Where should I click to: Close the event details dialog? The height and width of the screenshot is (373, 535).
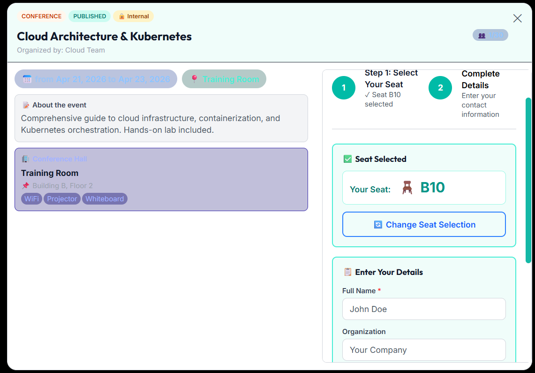click(x=517, y=18)
